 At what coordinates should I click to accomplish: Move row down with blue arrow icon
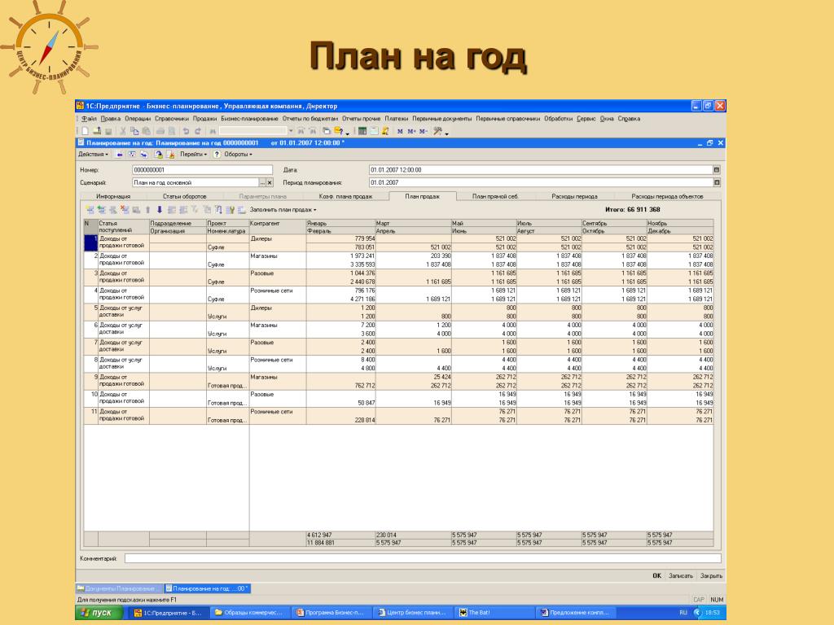(x=160, y=210)
